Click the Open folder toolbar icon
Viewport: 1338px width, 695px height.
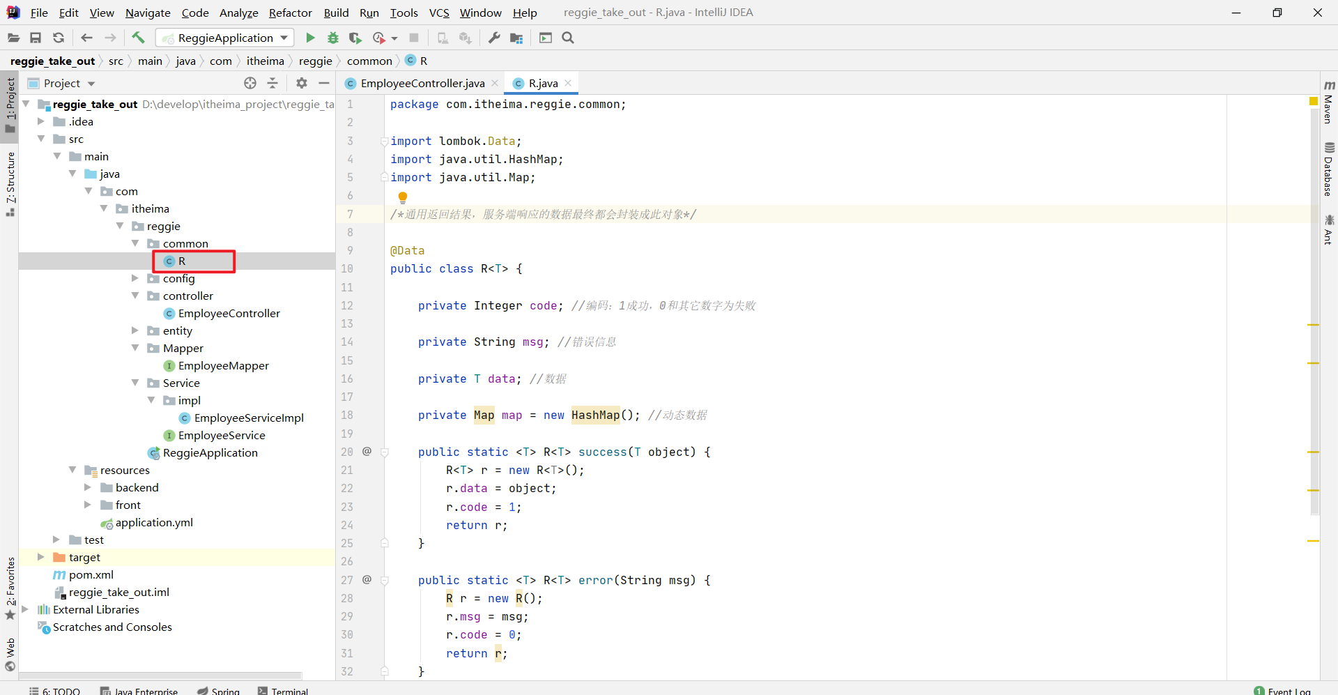click(13, 38)
